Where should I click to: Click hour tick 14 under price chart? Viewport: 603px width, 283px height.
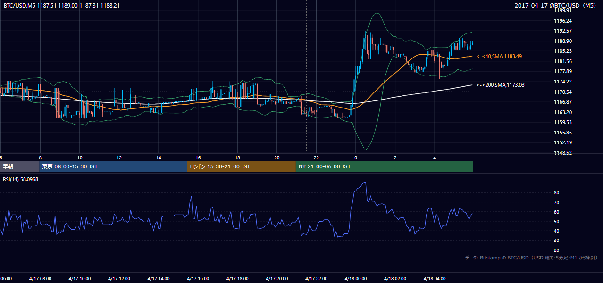click(x=159, y=158)
